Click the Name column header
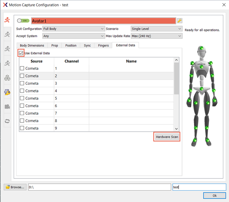 pos(131,61)
